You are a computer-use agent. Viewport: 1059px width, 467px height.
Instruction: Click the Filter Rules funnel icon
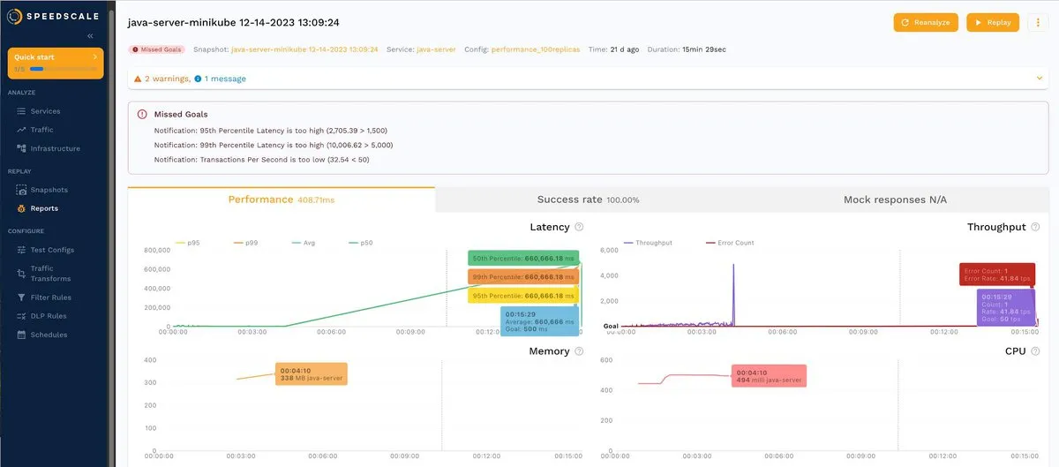tap(21, 298)
